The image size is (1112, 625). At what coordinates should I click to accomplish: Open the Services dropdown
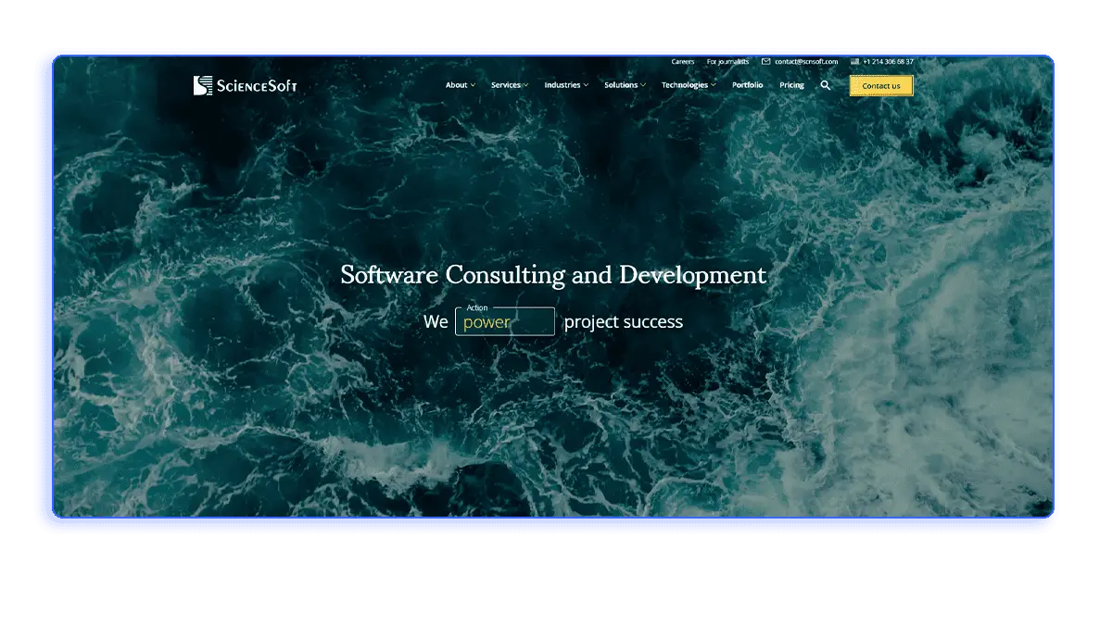tap(508, 84)
